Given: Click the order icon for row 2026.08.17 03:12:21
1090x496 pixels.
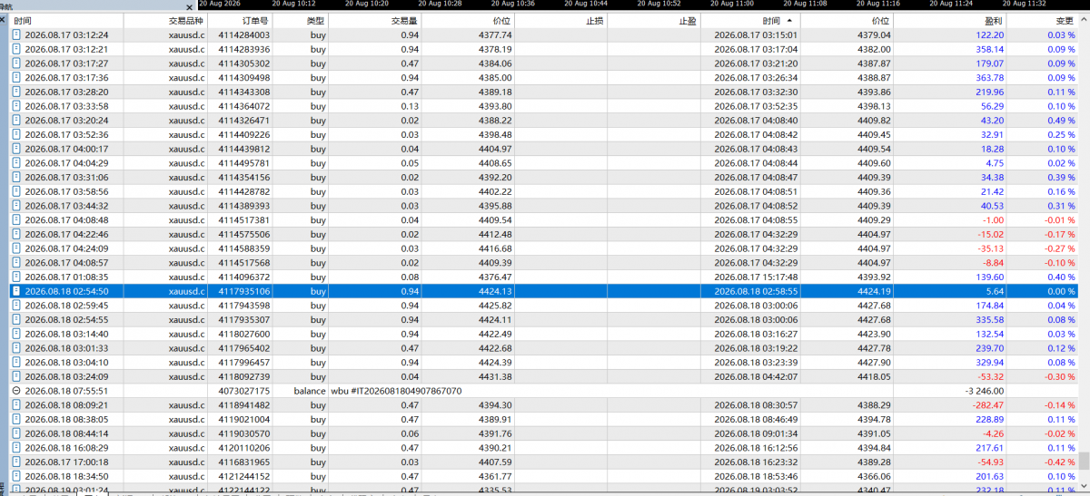Looking at the screenshot, I should (x=16, y=49).
